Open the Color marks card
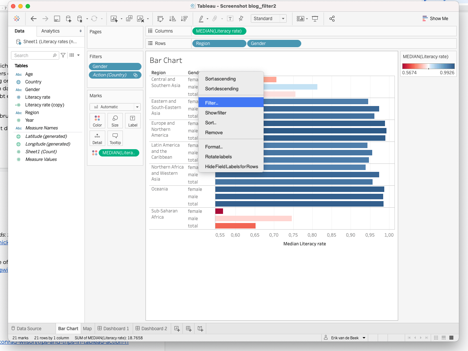The image size is (468, 351). [x=97, y=120]
